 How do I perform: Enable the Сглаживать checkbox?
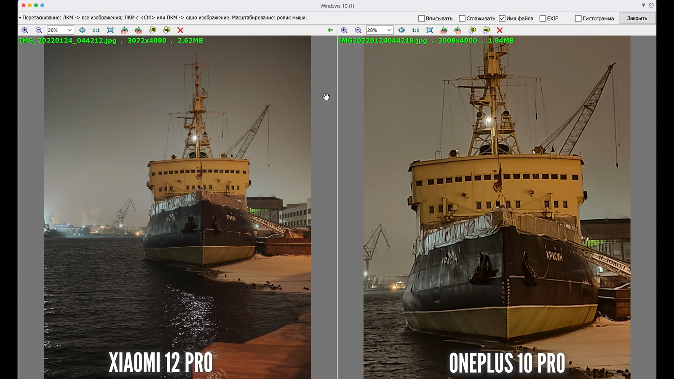[462, 19]
